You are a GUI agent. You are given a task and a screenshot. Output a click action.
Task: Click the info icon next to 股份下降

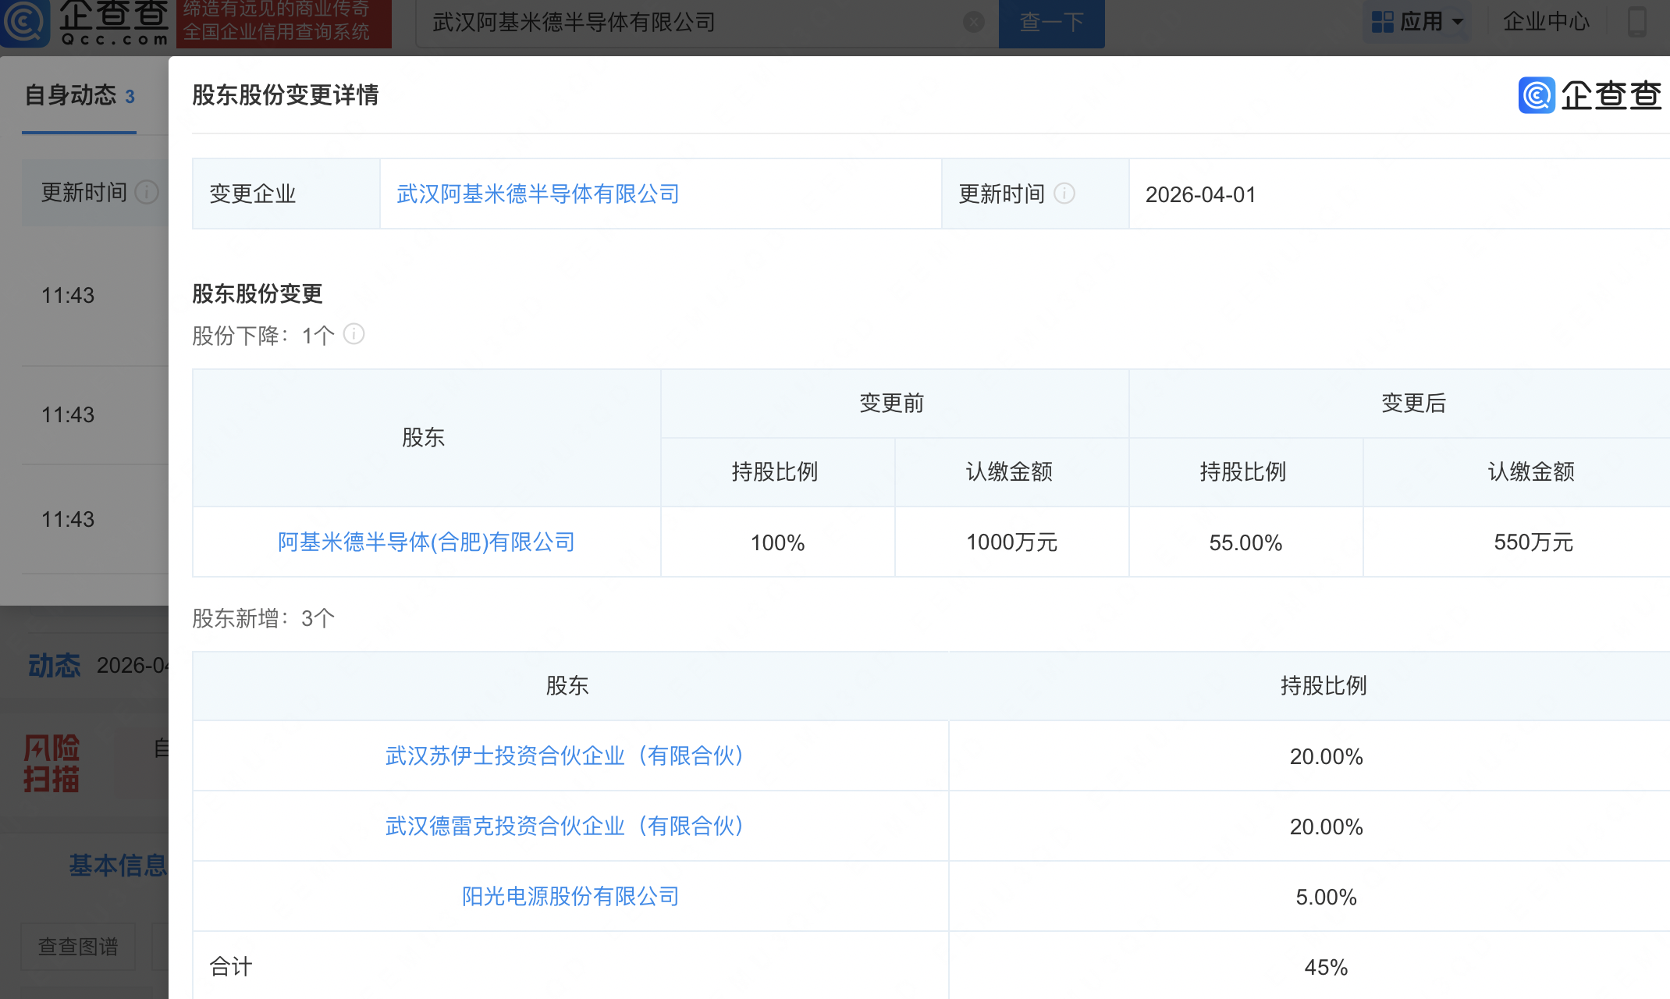(x=354, y=335)
